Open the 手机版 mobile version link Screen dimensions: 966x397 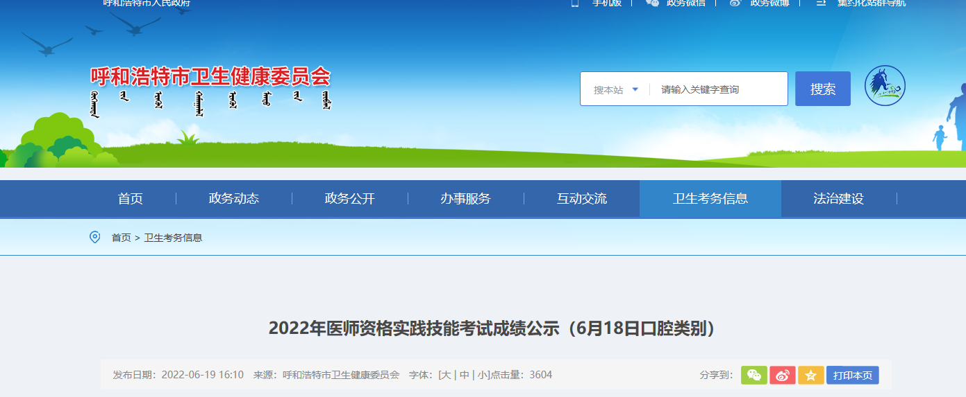(607, 3)
